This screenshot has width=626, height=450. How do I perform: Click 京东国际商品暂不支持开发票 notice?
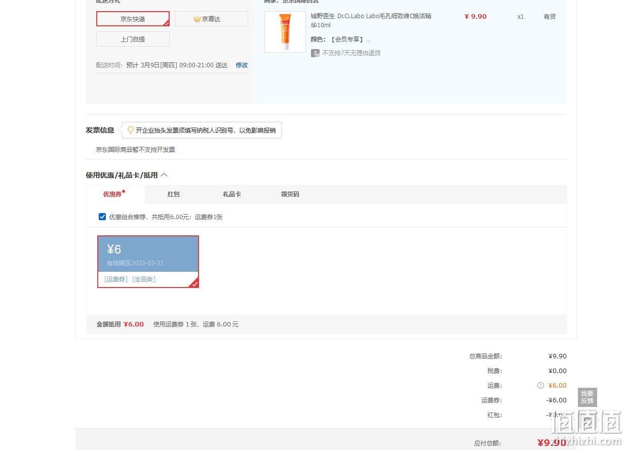coord(135,150)
